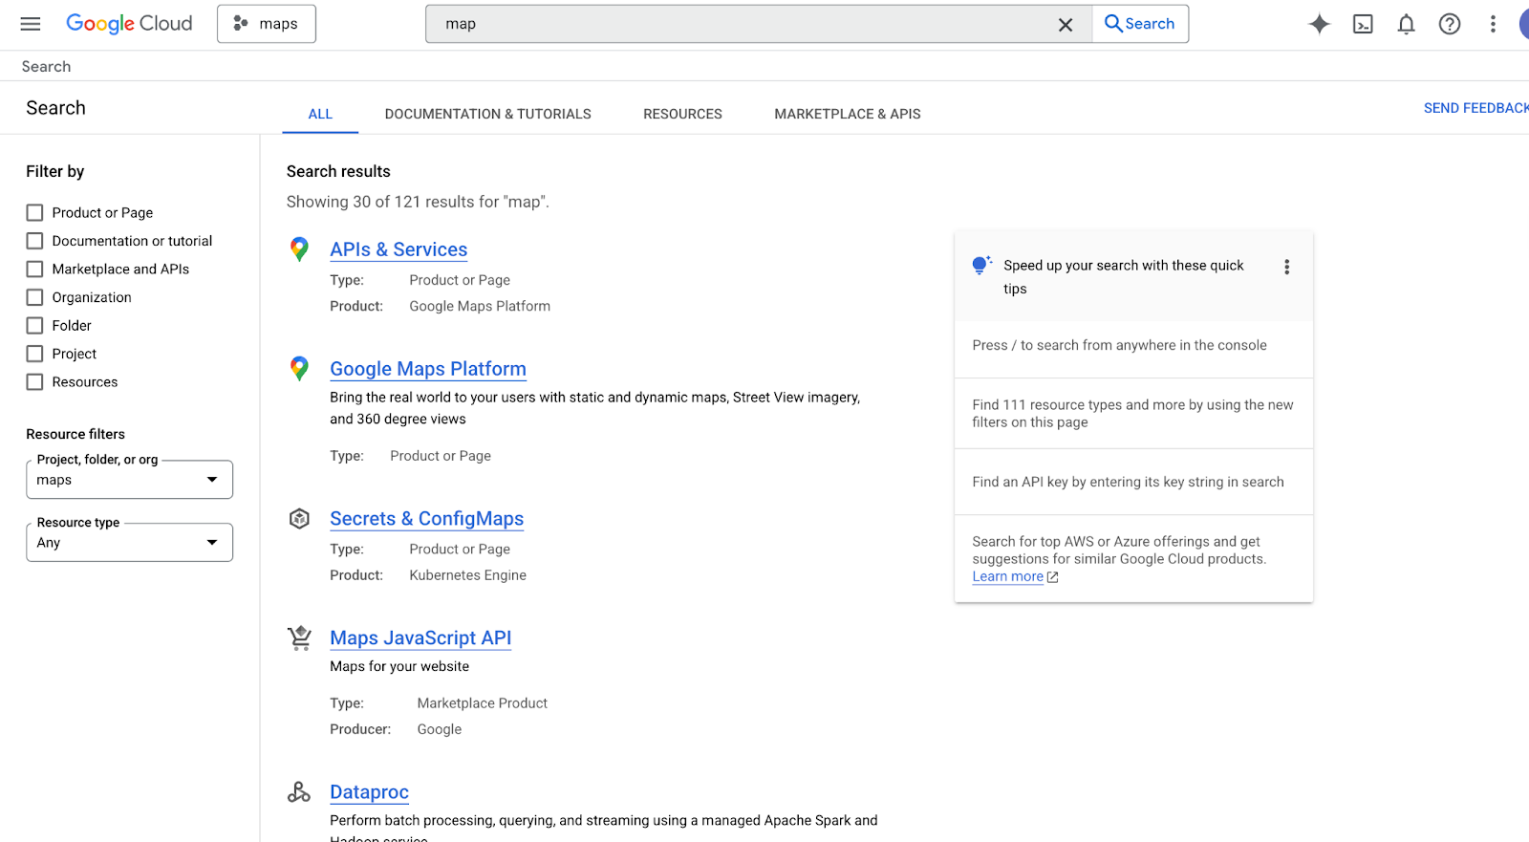Open the help question mark icon

1450,24
